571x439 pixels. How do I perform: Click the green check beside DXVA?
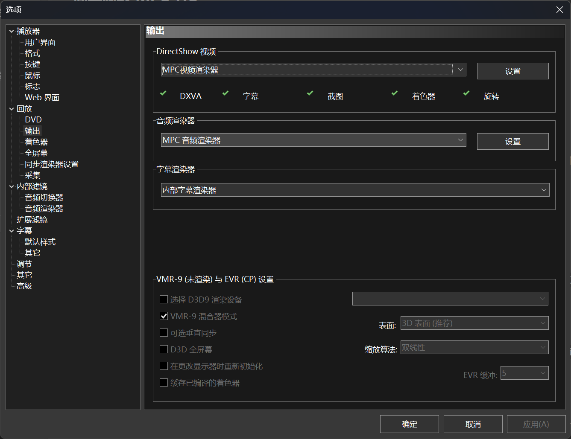pos(164,93)
